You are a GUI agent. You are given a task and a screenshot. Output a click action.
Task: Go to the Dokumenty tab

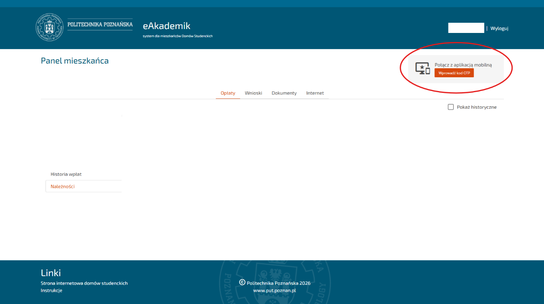pos(284,93)
